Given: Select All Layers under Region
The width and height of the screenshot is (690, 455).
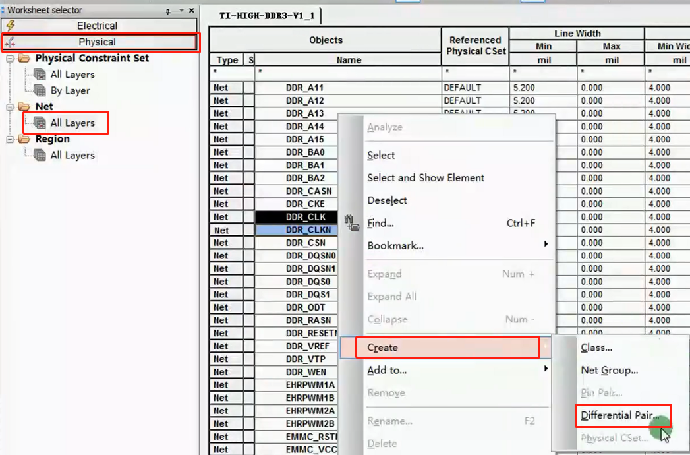Looking at the screenshot, I should pos(72,156).
